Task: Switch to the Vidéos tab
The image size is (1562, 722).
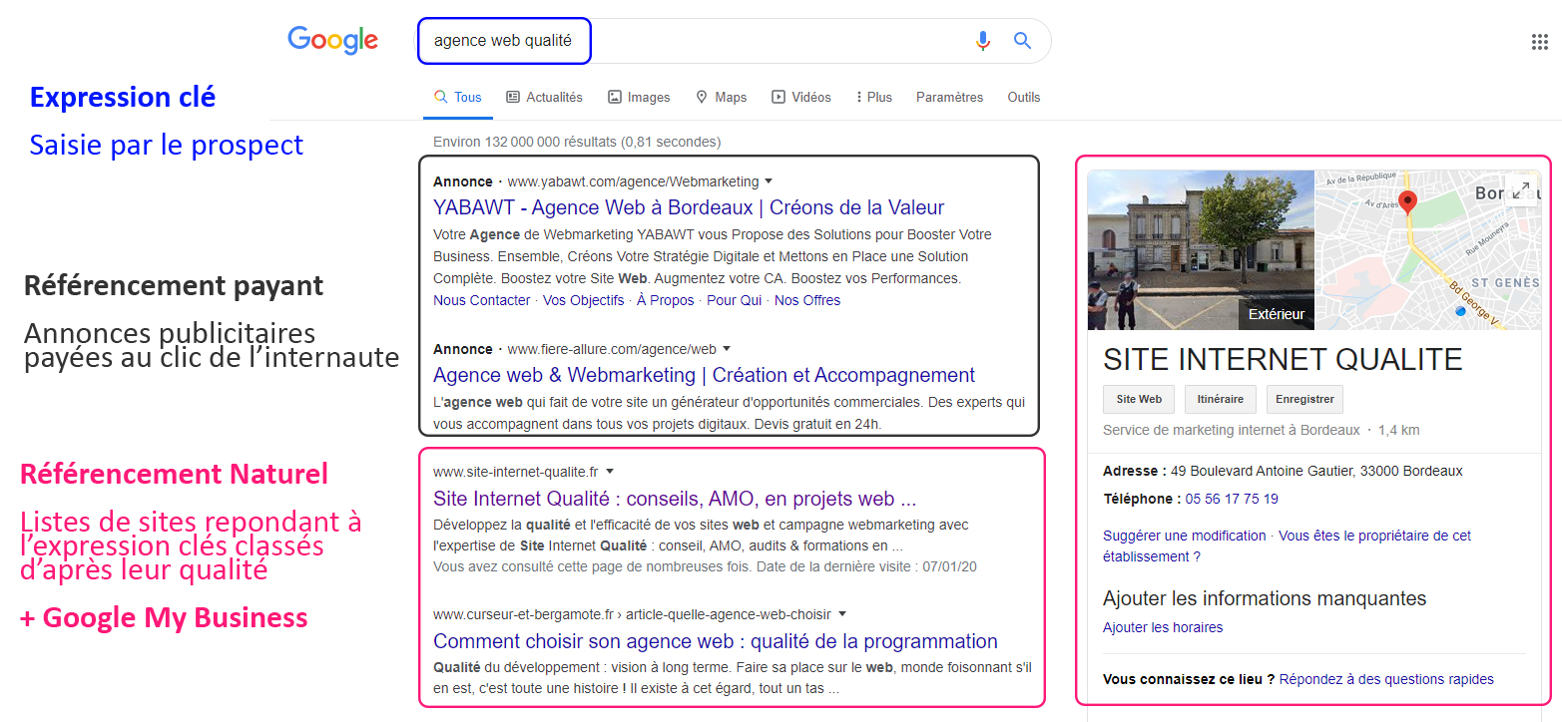Action: 800,97
